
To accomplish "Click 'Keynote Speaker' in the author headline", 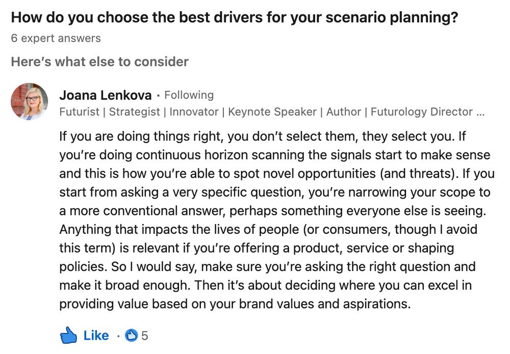I will [x=272, y=112].
